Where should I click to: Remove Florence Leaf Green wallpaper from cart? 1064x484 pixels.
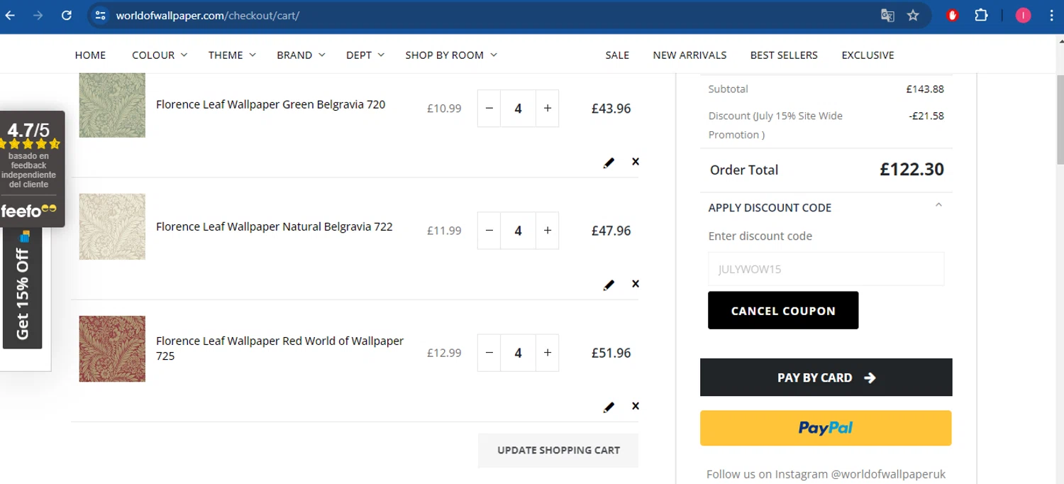[x=636, y=162]
